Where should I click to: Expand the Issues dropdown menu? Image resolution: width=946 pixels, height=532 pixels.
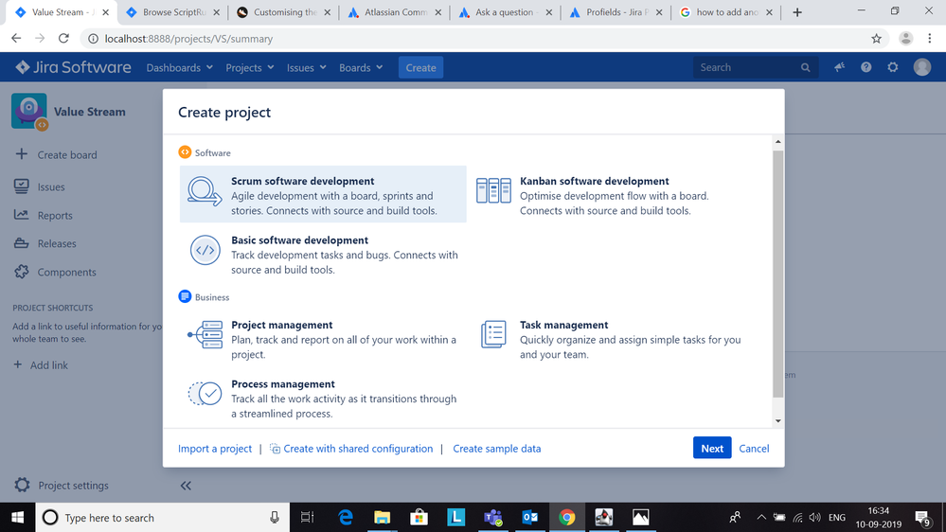click(307, 67)
